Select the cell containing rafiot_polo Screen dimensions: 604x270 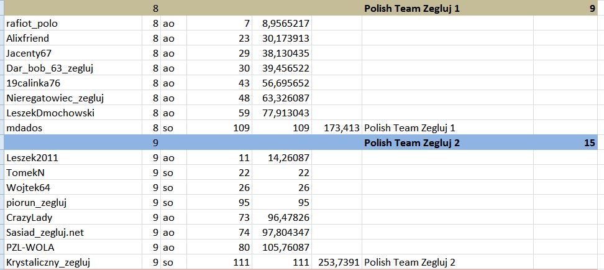[x=73, y=24]
